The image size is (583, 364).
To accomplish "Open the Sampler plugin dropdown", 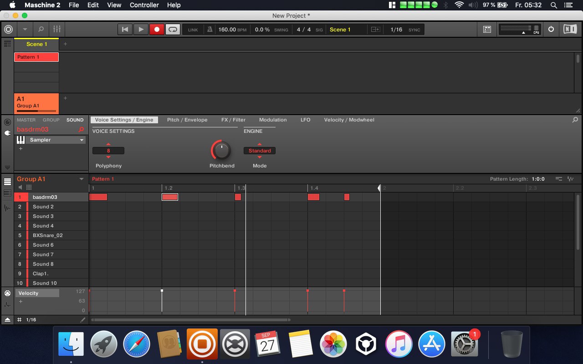I will coord(82,140).
